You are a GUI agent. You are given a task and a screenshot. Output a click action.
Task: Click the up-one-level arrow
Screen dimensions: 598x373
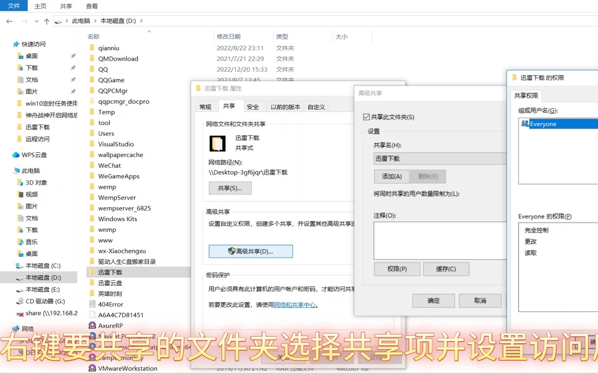pos(47,21)
